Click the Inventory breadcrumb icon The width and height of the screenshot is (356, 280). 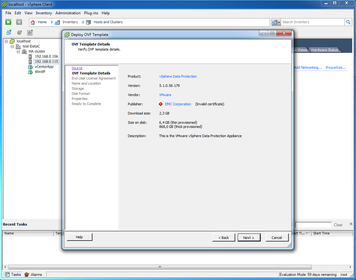coord(57,22)
